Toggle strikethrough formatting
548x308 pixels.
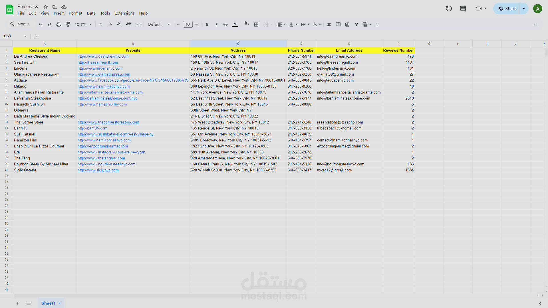[225, 25]
